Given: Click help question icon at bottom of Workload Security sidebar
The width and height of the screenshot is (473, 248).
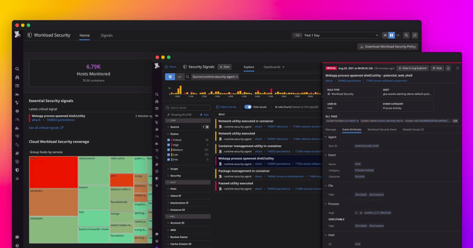Looking at the screenshot, I should [17, 246].
